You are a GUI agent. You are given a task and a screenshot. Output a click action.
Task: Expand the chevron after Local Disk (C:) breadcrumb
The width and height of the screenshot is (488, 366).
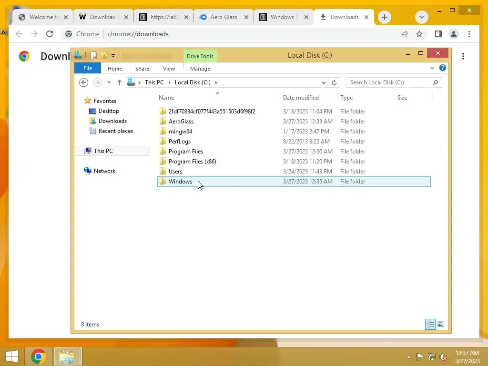[216, 82]
